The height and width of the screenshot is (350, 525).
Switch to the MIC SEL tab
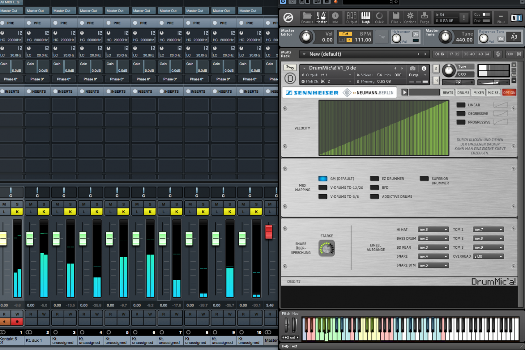point(494,93)
